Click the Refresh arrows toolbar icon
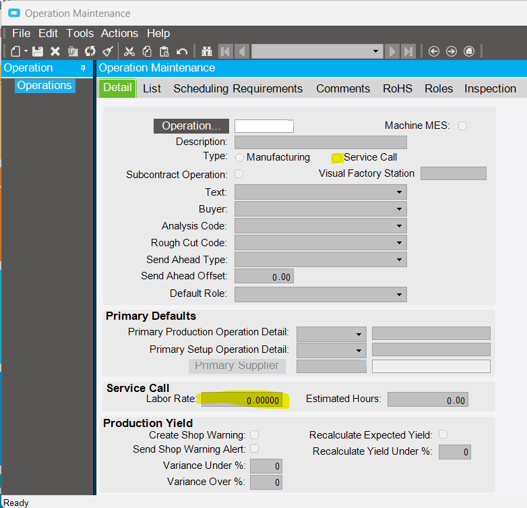The image size is (527, 508). tap(90, 51)
